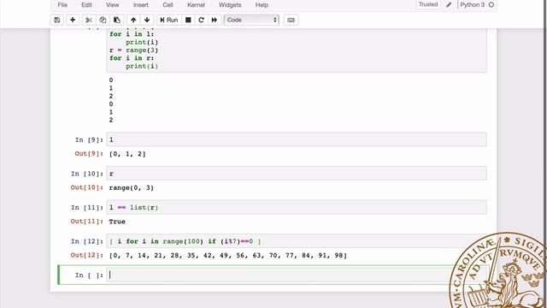Open the Insert menu
This screenshot has width=547, height=308.
(140, 5)
